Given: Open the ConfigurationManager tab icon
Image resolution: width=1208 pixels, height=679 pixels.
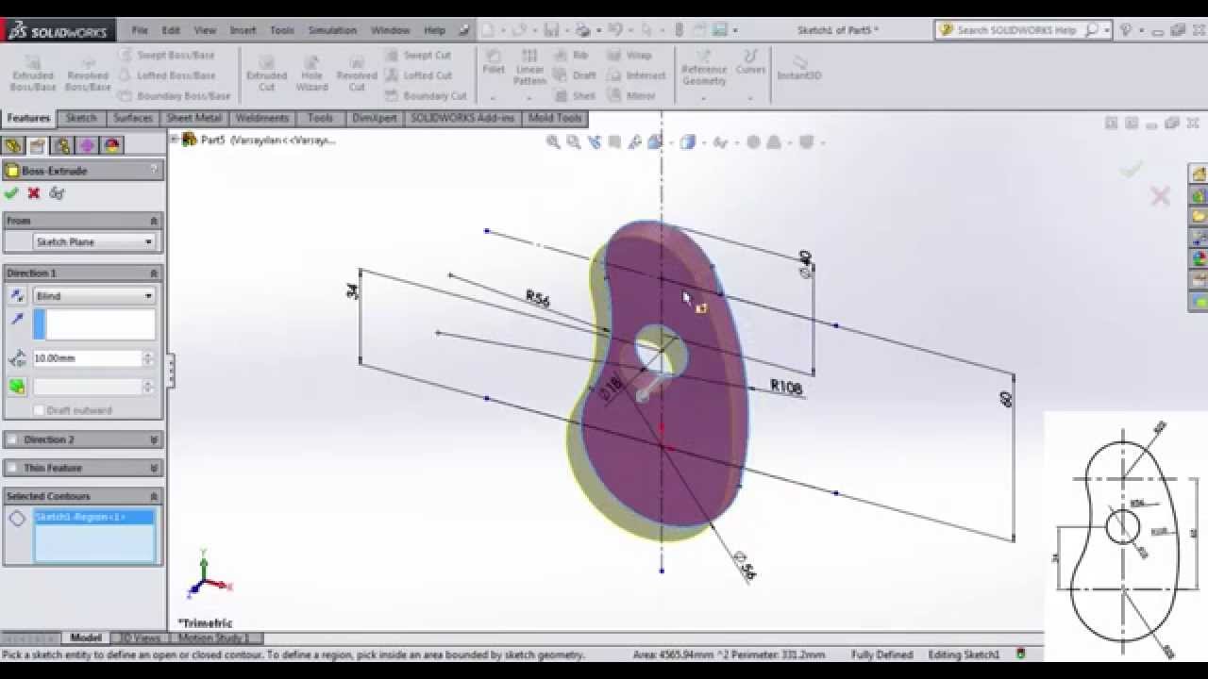Looking at the screenshot, I should click(62, 145).
